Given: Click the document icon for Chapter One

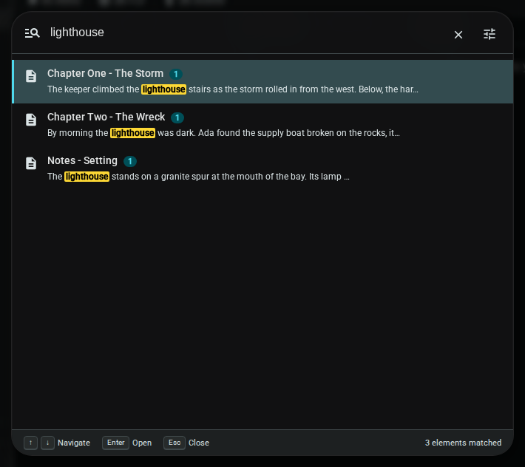Looking at the screenshot, I should point(31,76).
